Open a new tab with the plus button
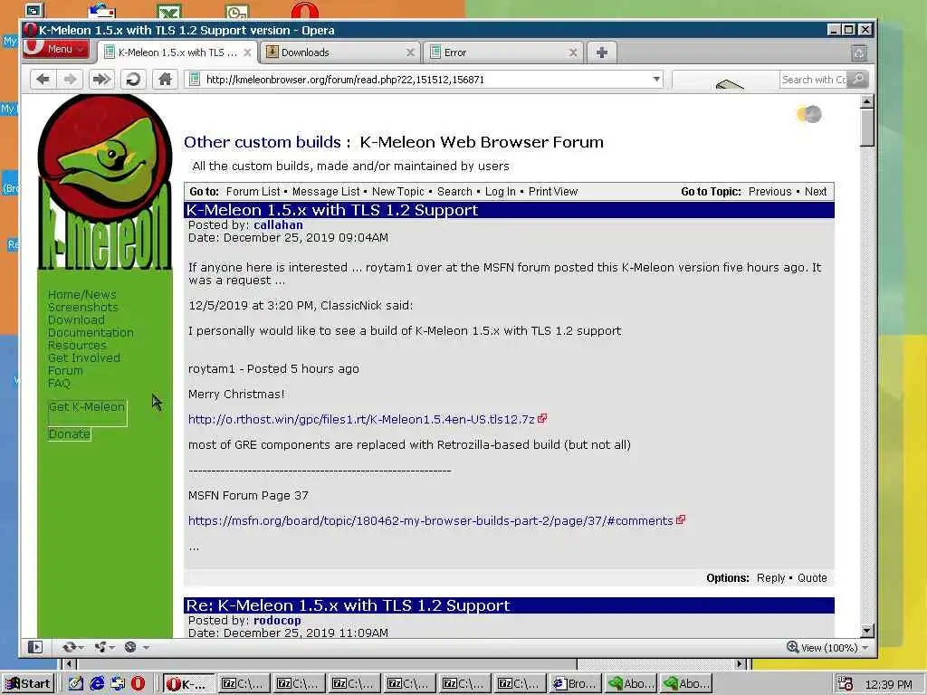 pos(602,52)
